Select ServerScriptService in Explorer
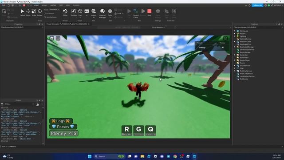This screenshot has height=160, width=284. (247, 49)
